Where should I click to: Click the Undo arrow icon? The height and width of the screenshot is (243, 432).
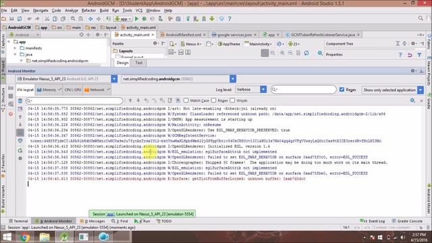click(x=29, y=19)
